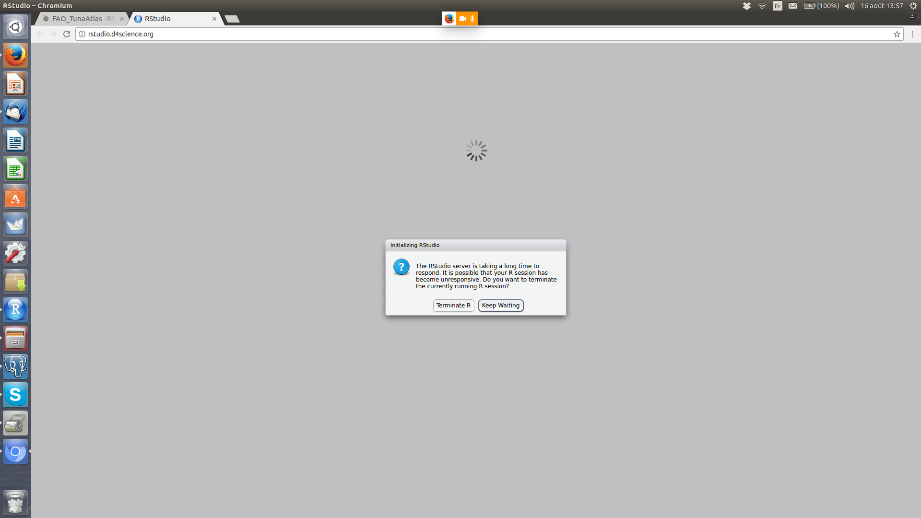The height and width of the screenshot is (518, 921).
Task: Click the microphone sharing indicator
Action: 472,19
